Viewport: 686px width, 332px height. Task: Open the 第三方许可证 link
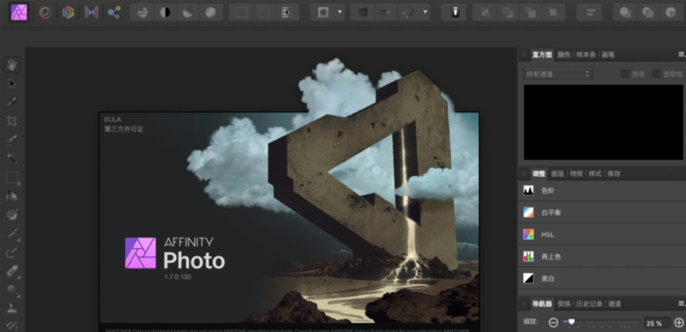(124, 129)
